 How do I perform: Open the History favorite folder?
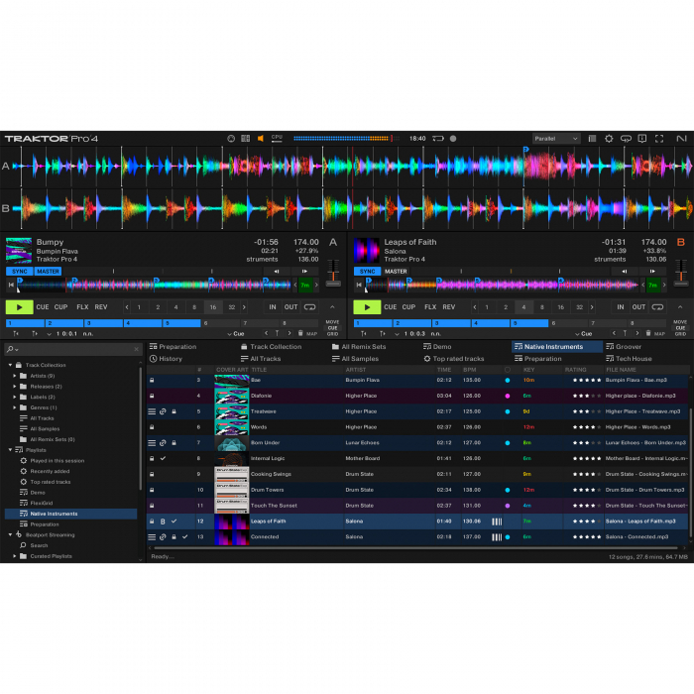tap(166, 359)
